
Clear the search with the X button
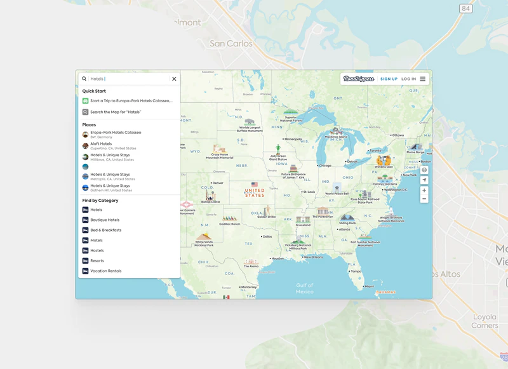pyautogui.click(x=174, y=79)
